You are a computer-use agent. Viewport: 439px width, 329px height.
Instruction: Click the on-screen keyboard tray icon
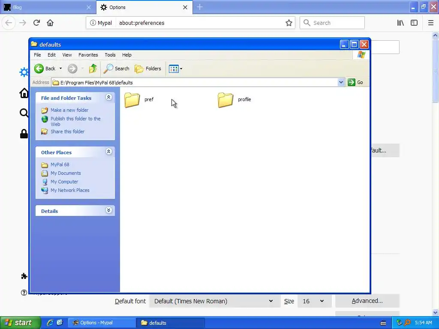point(383,323)
